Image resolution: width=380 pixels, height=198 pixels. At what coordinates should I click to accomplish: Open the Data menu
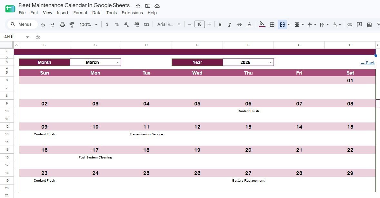pyautogui.click(x=97, y=13)
